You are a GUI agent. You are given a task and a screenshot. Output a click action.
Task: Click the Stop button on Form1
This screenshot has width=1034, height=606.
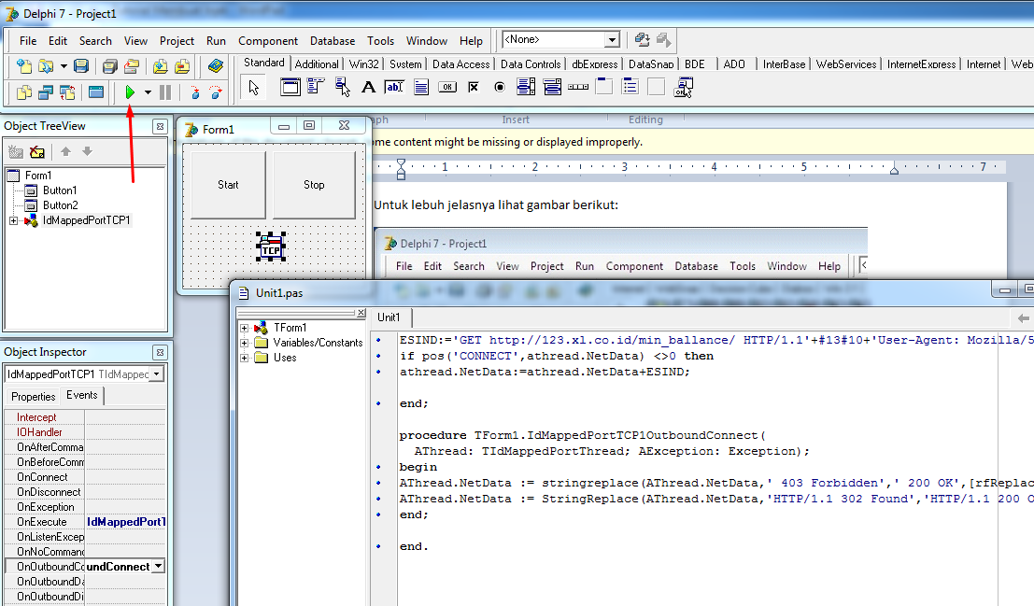314,185
